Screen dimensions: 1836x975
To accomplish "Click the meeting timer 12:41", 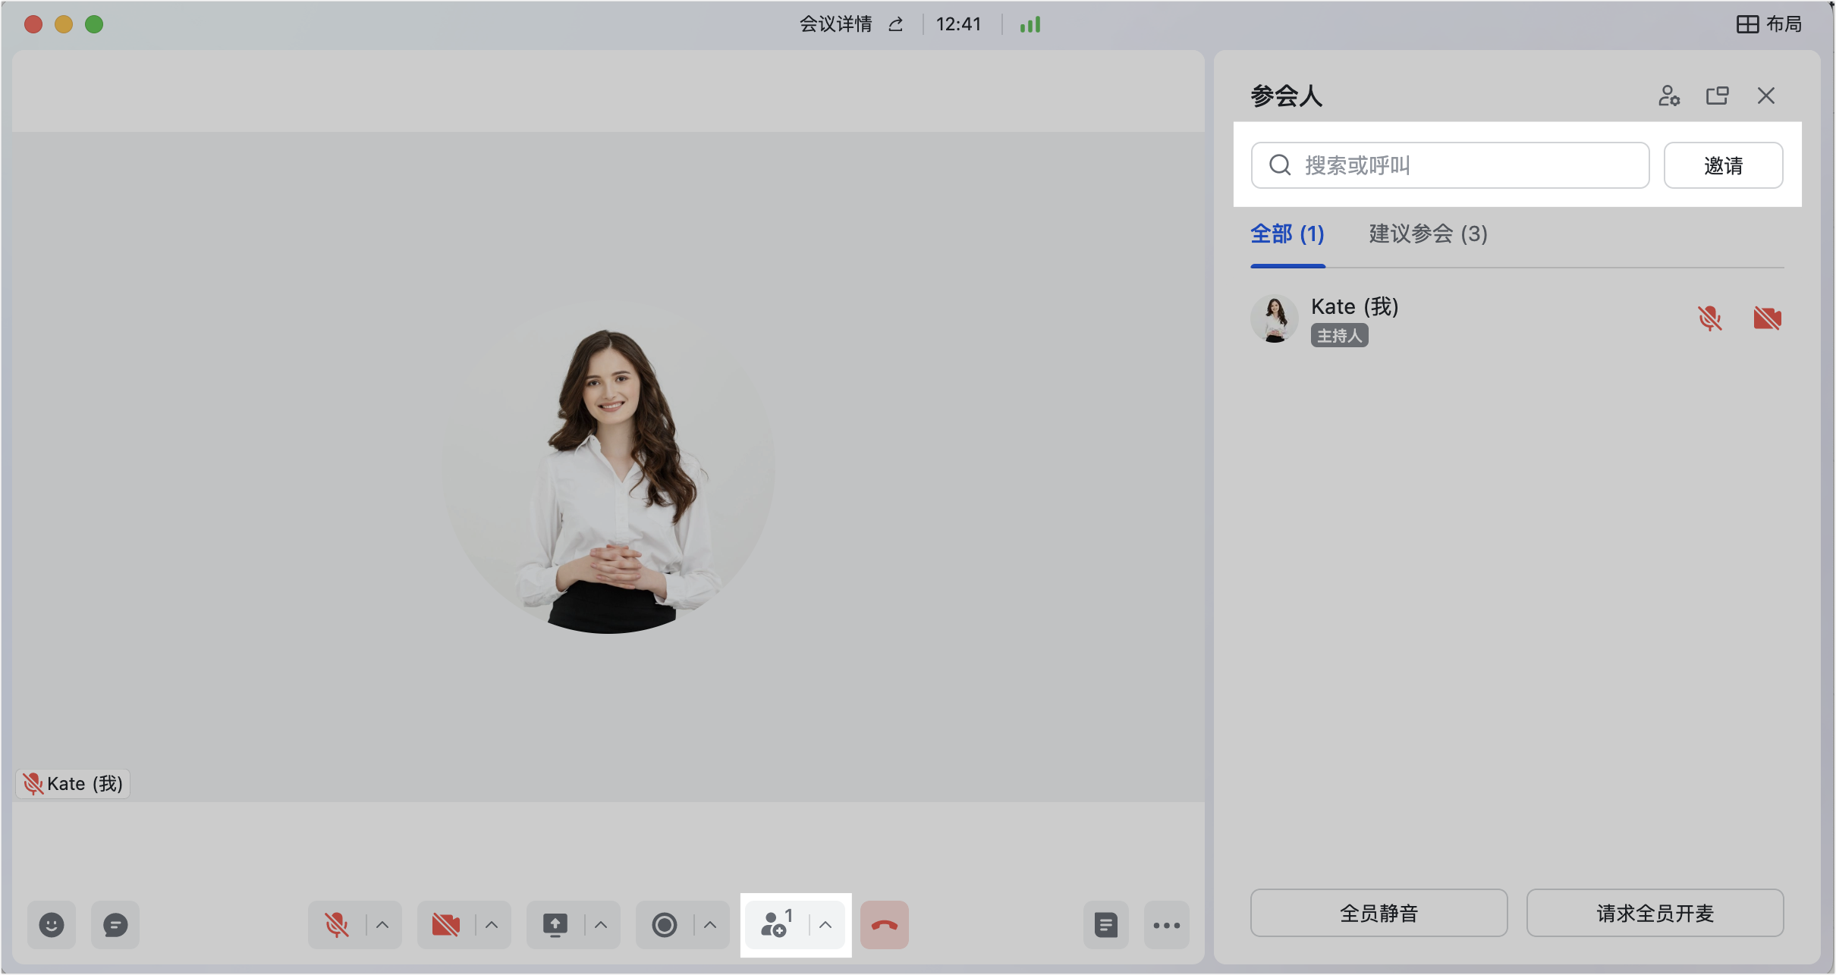I will tap(959, 24).
